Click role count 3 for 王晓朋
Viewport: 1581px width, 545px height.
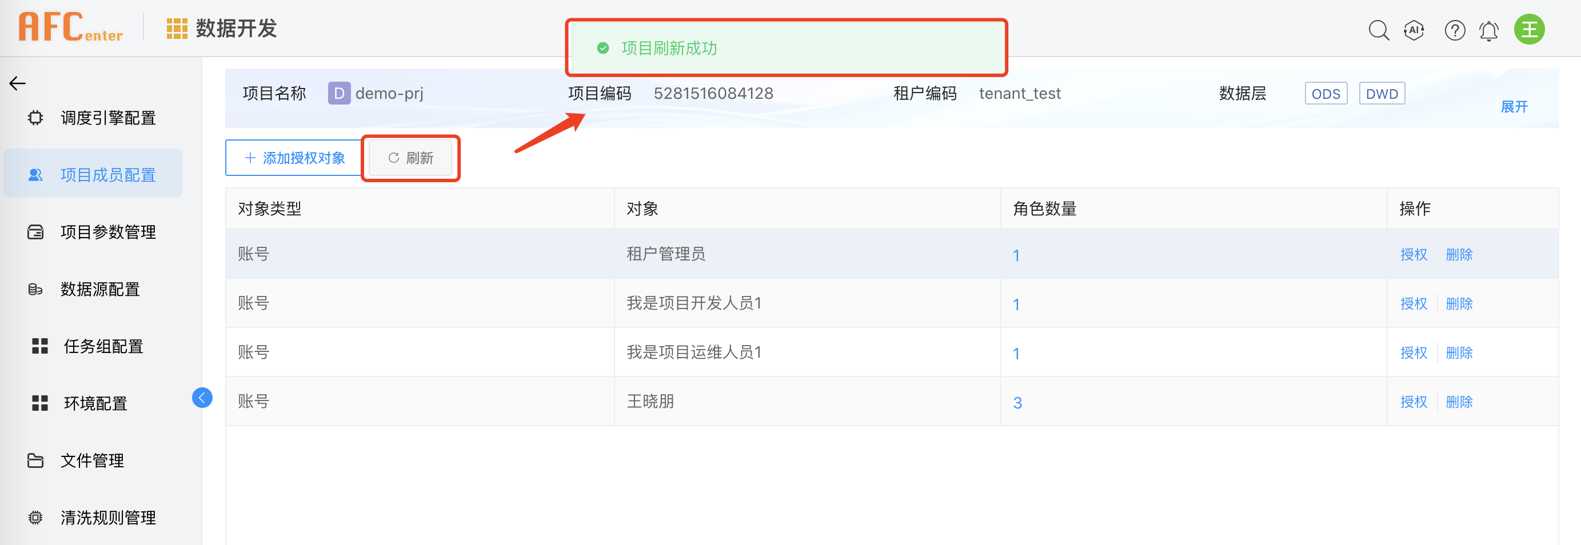[x=1017, y=403]
